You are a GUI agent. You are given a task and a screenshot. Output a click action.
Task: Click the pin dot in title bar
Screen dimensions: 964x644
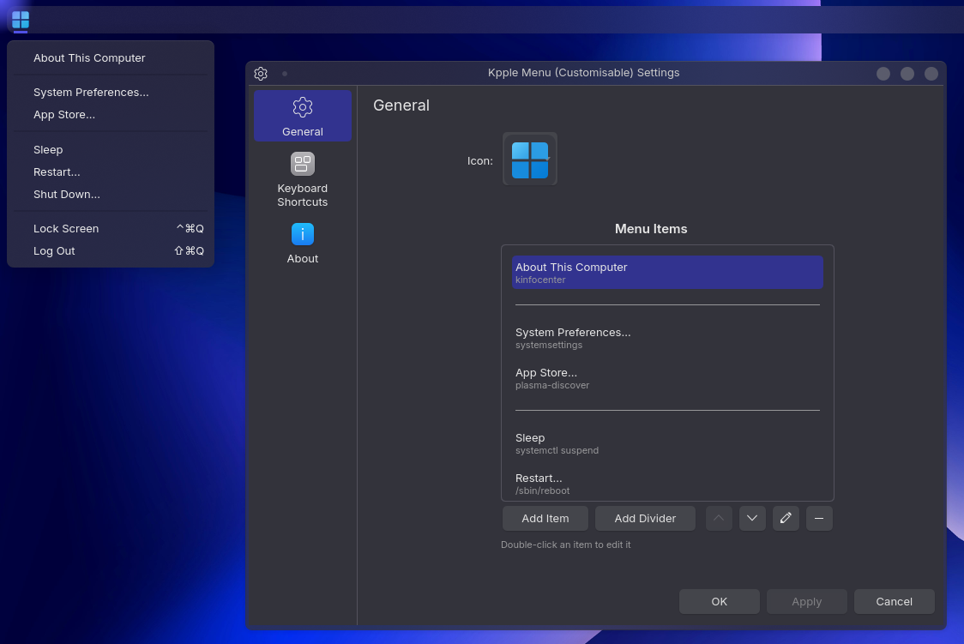click(x=285, y=74)
